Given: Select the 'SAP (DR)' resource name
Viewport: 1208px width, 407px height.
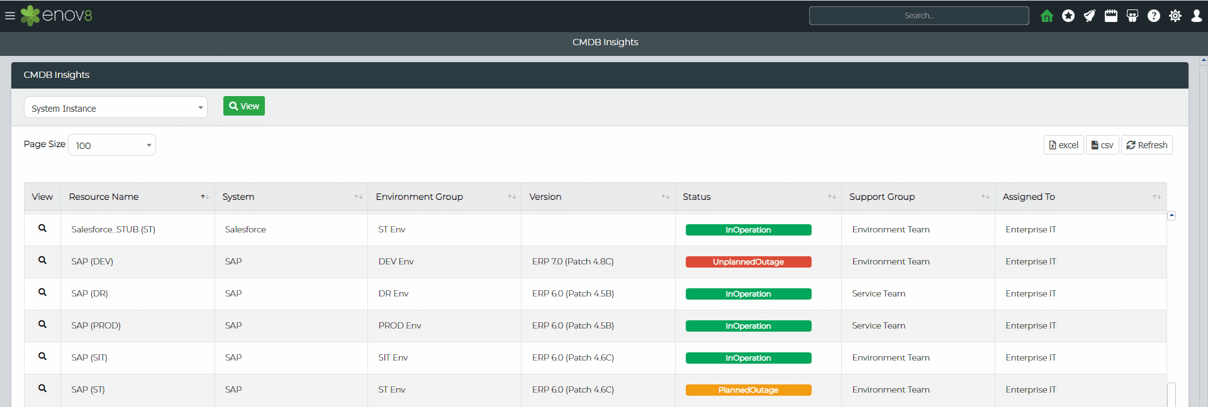Looking at the screenshot, I should (90, 293).
